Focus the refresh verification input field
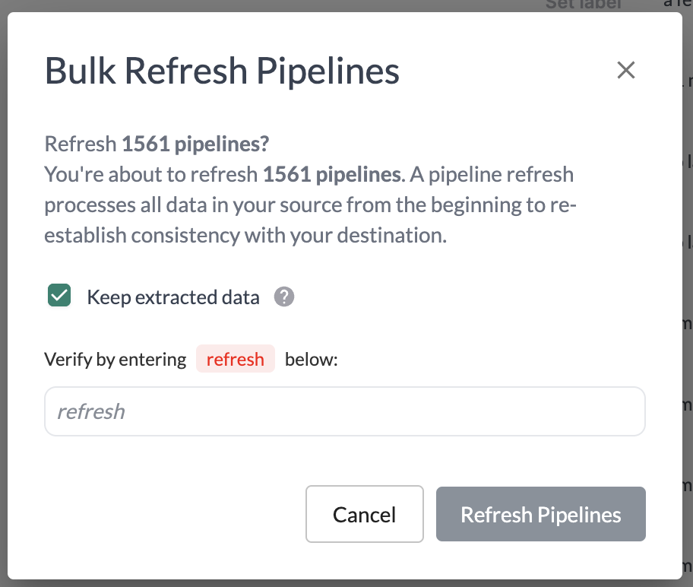Screen dimensions: 693x587 (345, 411)
